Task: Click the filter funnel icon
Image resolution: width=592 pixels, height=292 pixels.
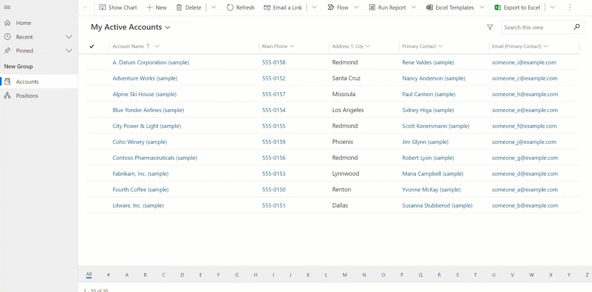Action: click(x=490, y=27)
